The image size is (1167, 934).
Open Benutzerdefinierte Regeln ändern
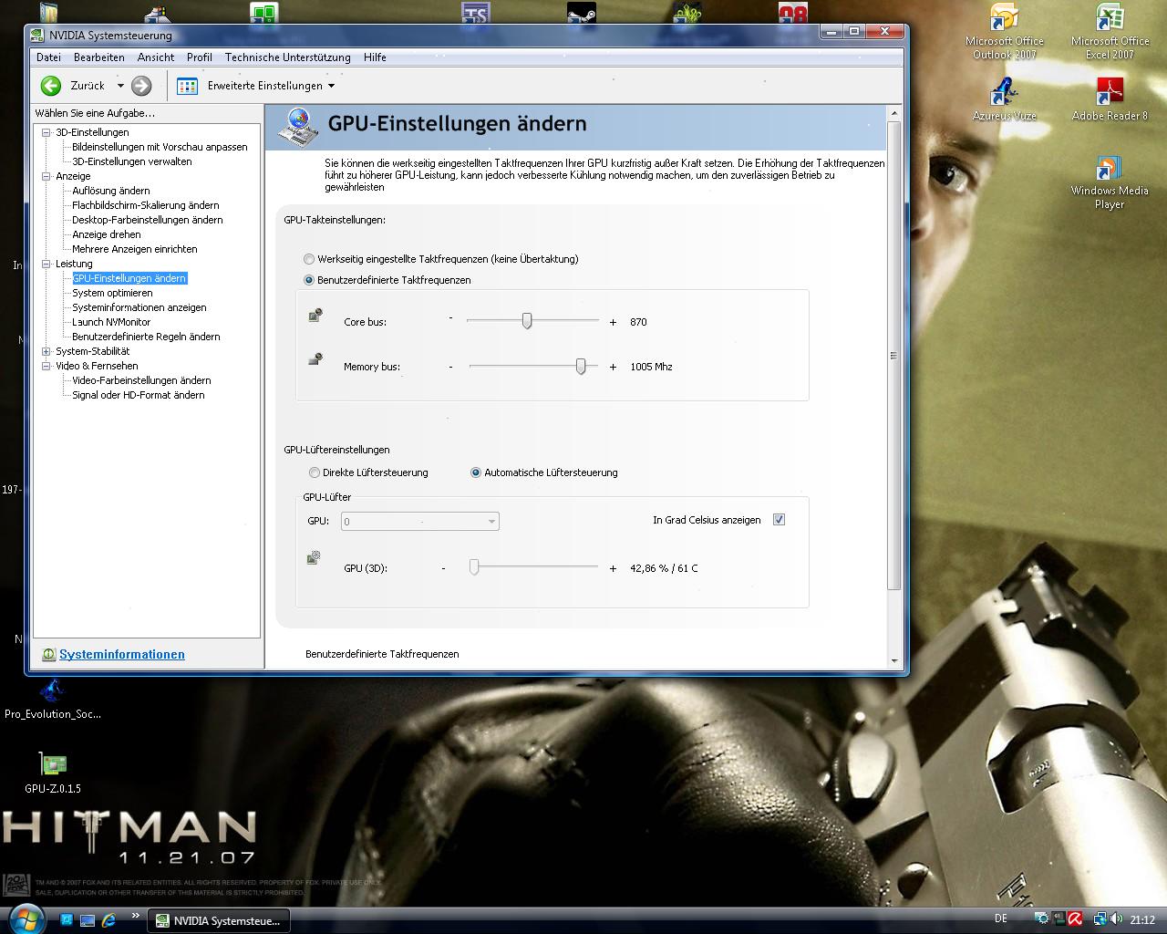146,337
